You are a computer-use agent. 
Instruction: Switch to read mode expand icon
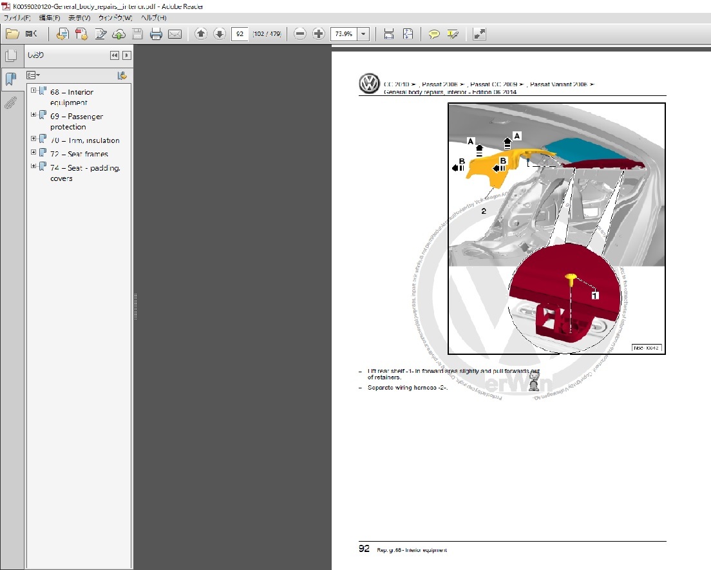pyautogui.click(x=479, y=33)
